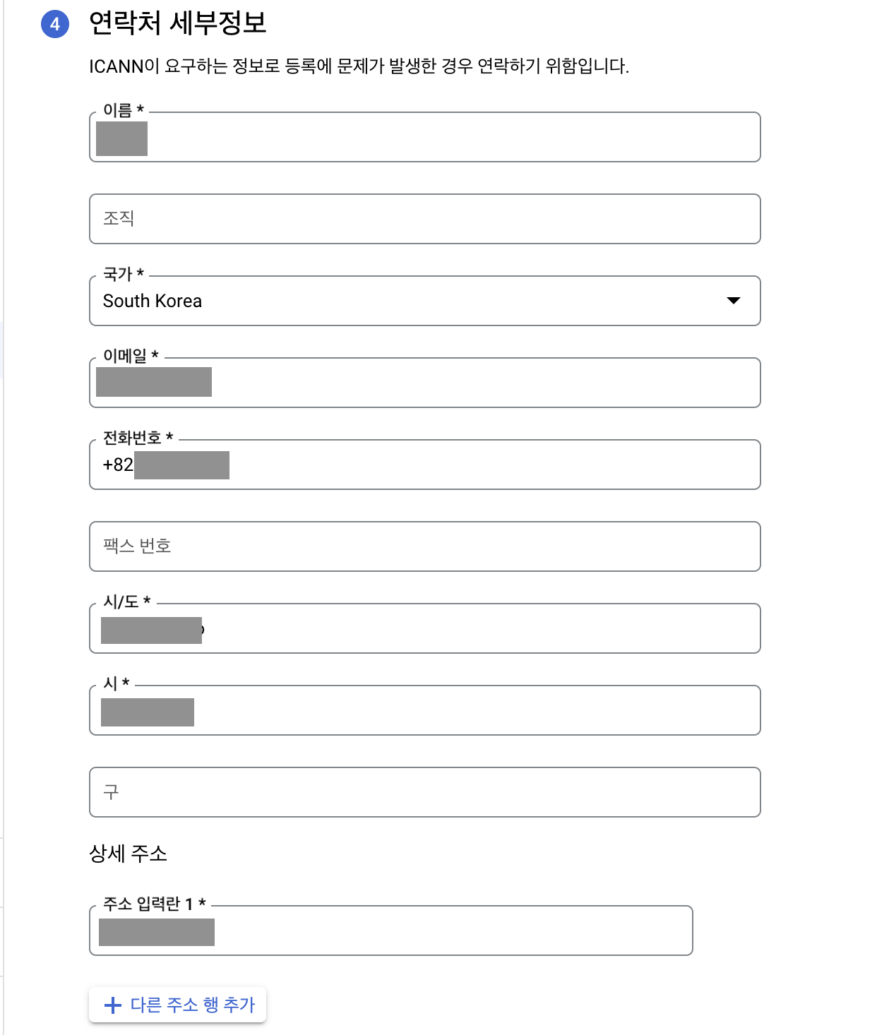Screen dimensions: 877x1035
Task: Focus the 시/도 province input
Action: pos(425,628)
